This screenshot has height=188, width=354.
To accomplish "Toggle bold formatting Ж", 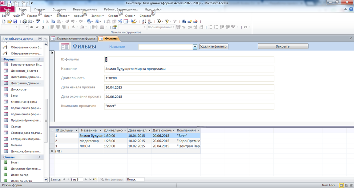I will point(32,27).
